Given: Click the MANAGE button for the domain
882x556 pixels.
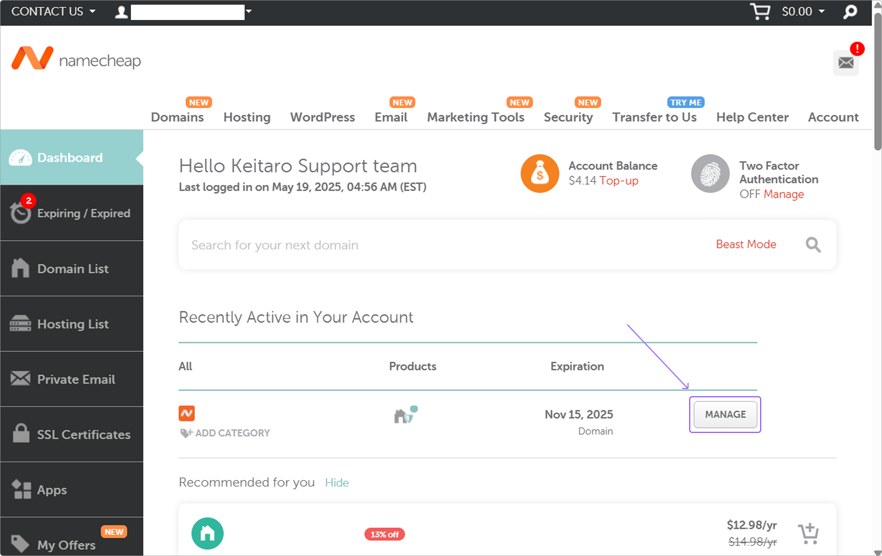Looking at the screenshot, I should [725, 415].
